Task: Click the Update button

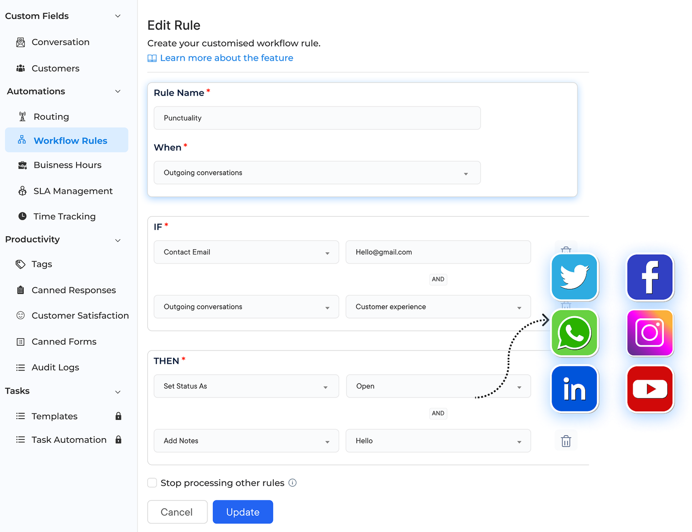Action: 243,512
